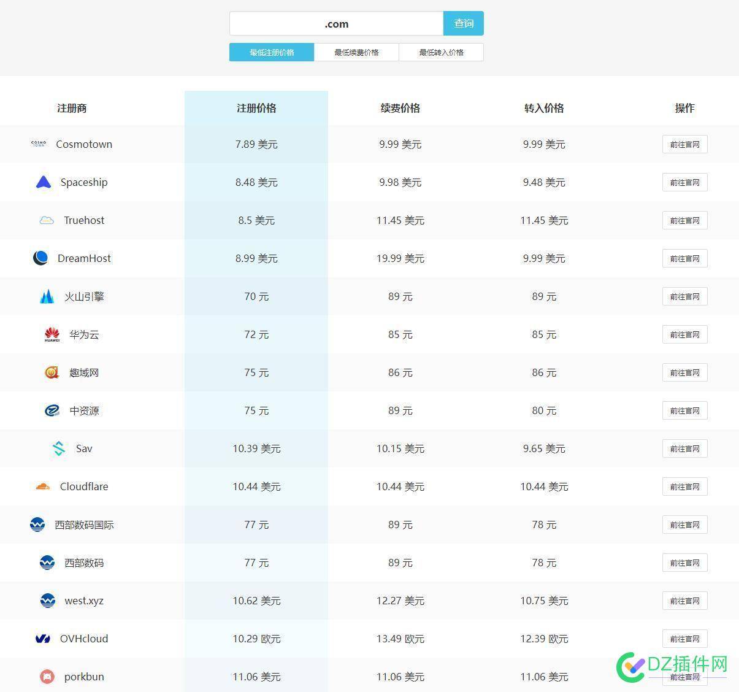Image resolution: width=739 pixels, height=692 pixels.
Task: Open 中资源's 前往官网 button
Action: pyautogui.click(x=684, y=410)
